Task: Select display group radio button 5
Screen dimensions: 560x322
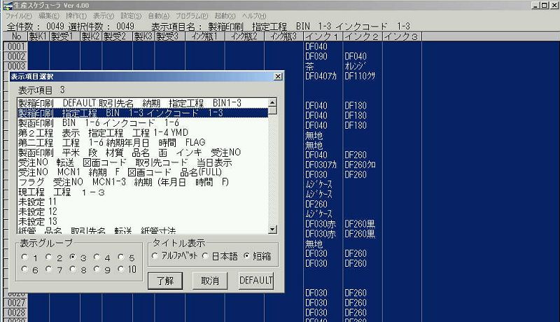Action: pyautogui.click(x=123, y=257)
